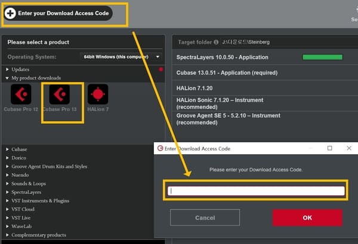Click the SpectraLayers download progress bar

click(322, 57)
